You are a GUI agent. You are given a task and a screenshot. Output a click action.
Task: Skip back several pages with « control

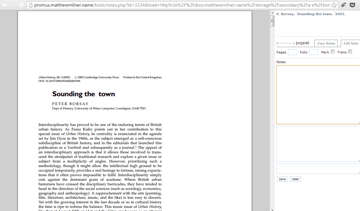tap(282, 43)
